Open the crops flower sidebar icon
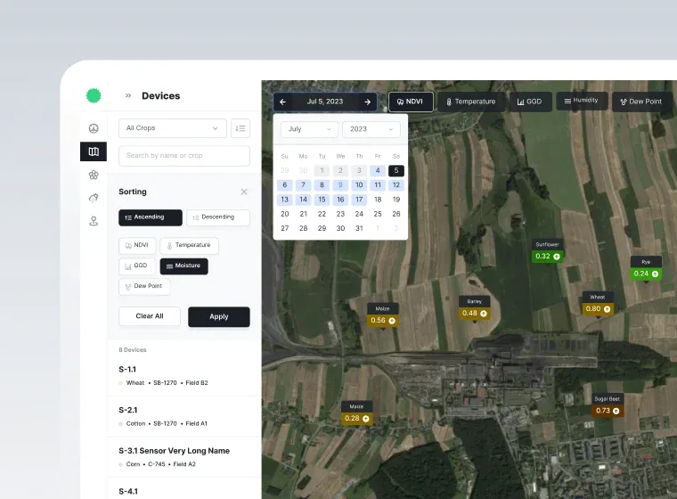 [94, 175]
